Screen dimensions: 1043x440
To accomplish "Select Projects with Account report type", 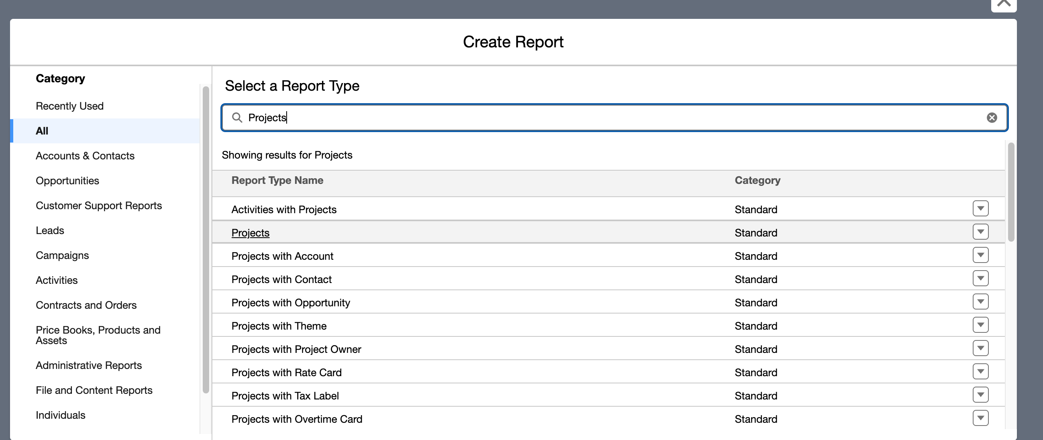I will (282, 256).
